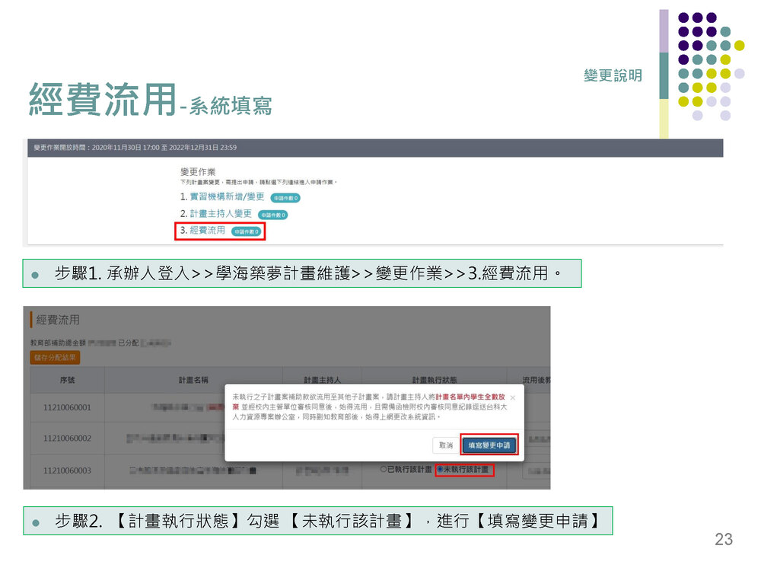Click the 填寫變更申請 button
Screen dimensions: 761x571
pyautogui.click(x=489, y=445)
